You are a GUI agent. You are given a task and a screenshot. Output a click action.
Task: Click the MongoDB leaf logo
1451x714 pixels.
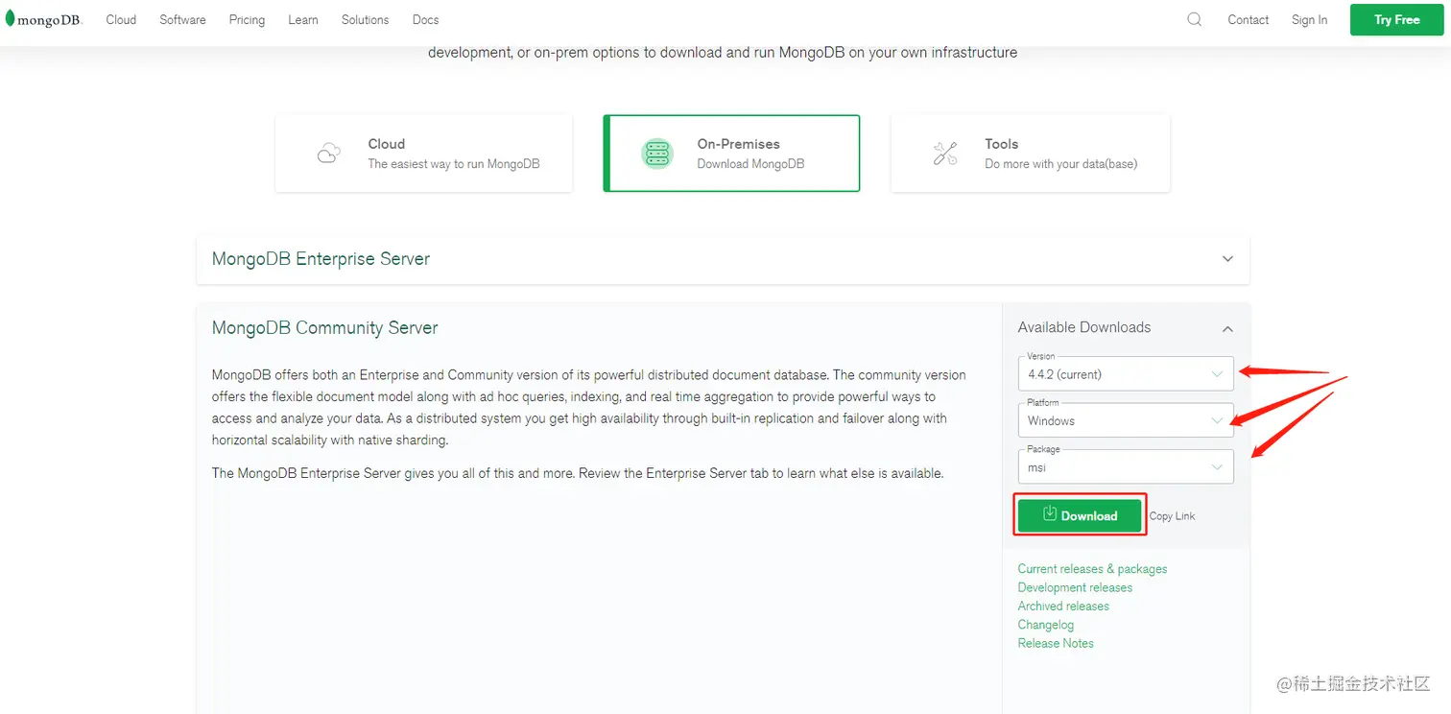tap(44, 19)
